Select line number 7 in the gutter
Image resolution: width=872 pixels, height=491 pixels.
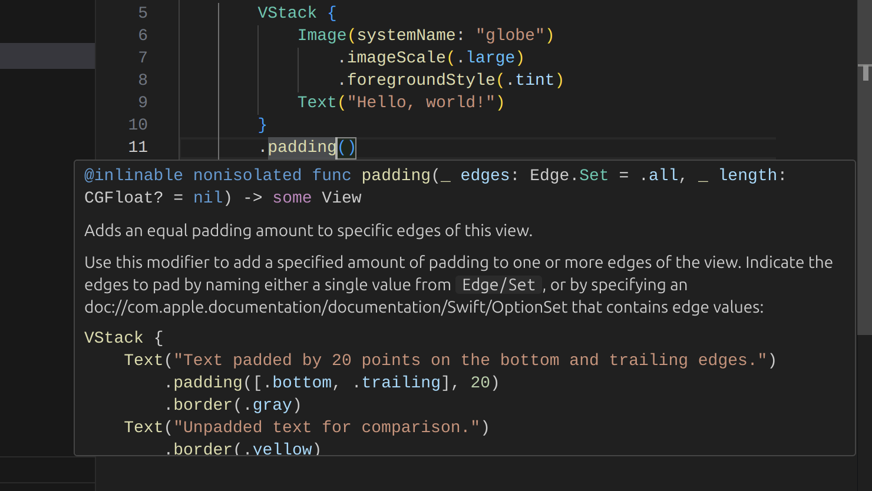pos(143,58)
